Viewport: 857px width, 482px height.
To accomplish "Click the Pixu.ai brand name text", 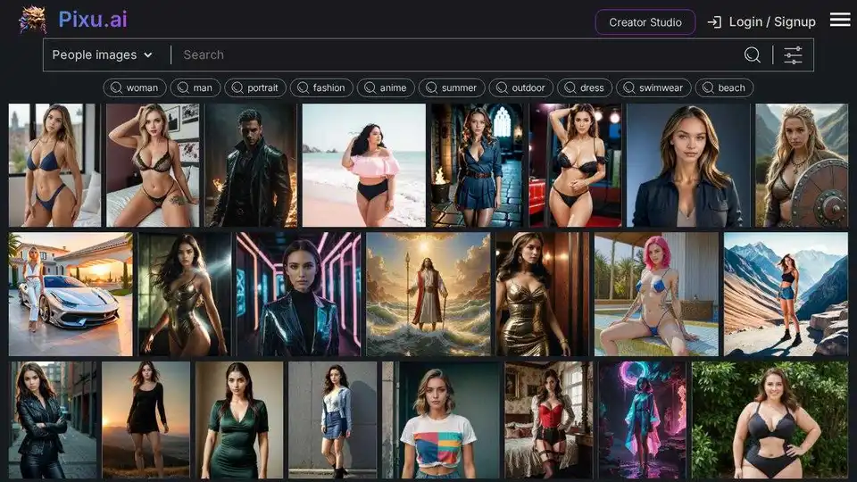I will pos(94,20).
